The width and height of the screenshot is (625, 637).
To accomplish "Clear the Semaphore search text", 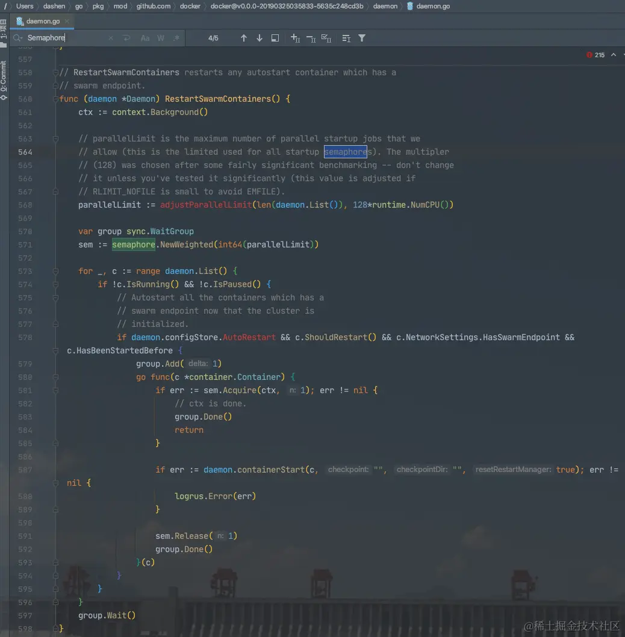I will click(x=111, y=38).
